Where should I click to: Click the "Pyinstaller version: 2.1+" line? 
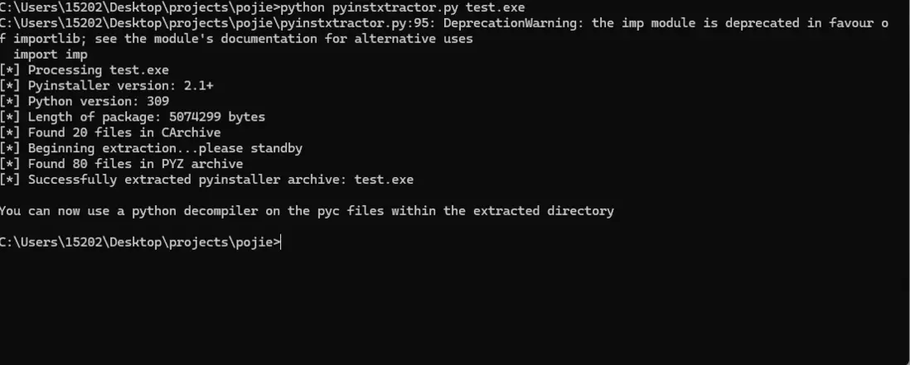pos(113,86)
